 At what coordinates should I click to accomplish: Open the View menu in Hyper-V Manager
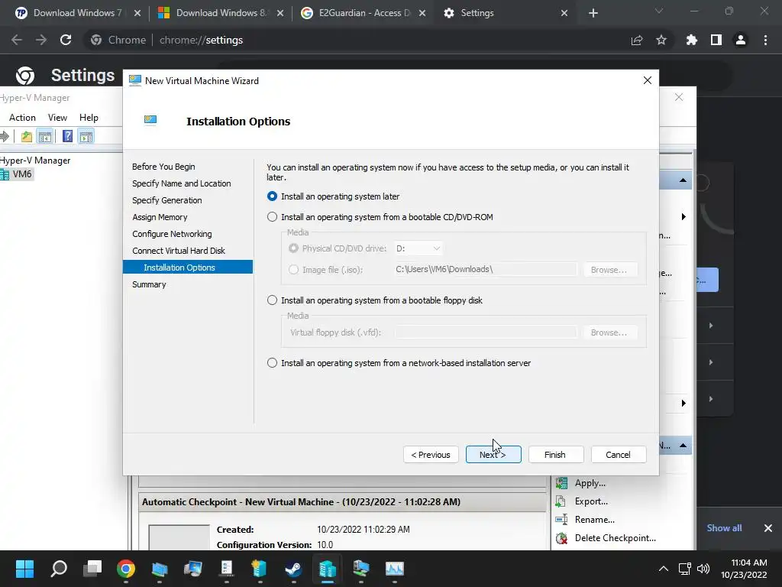57,117
